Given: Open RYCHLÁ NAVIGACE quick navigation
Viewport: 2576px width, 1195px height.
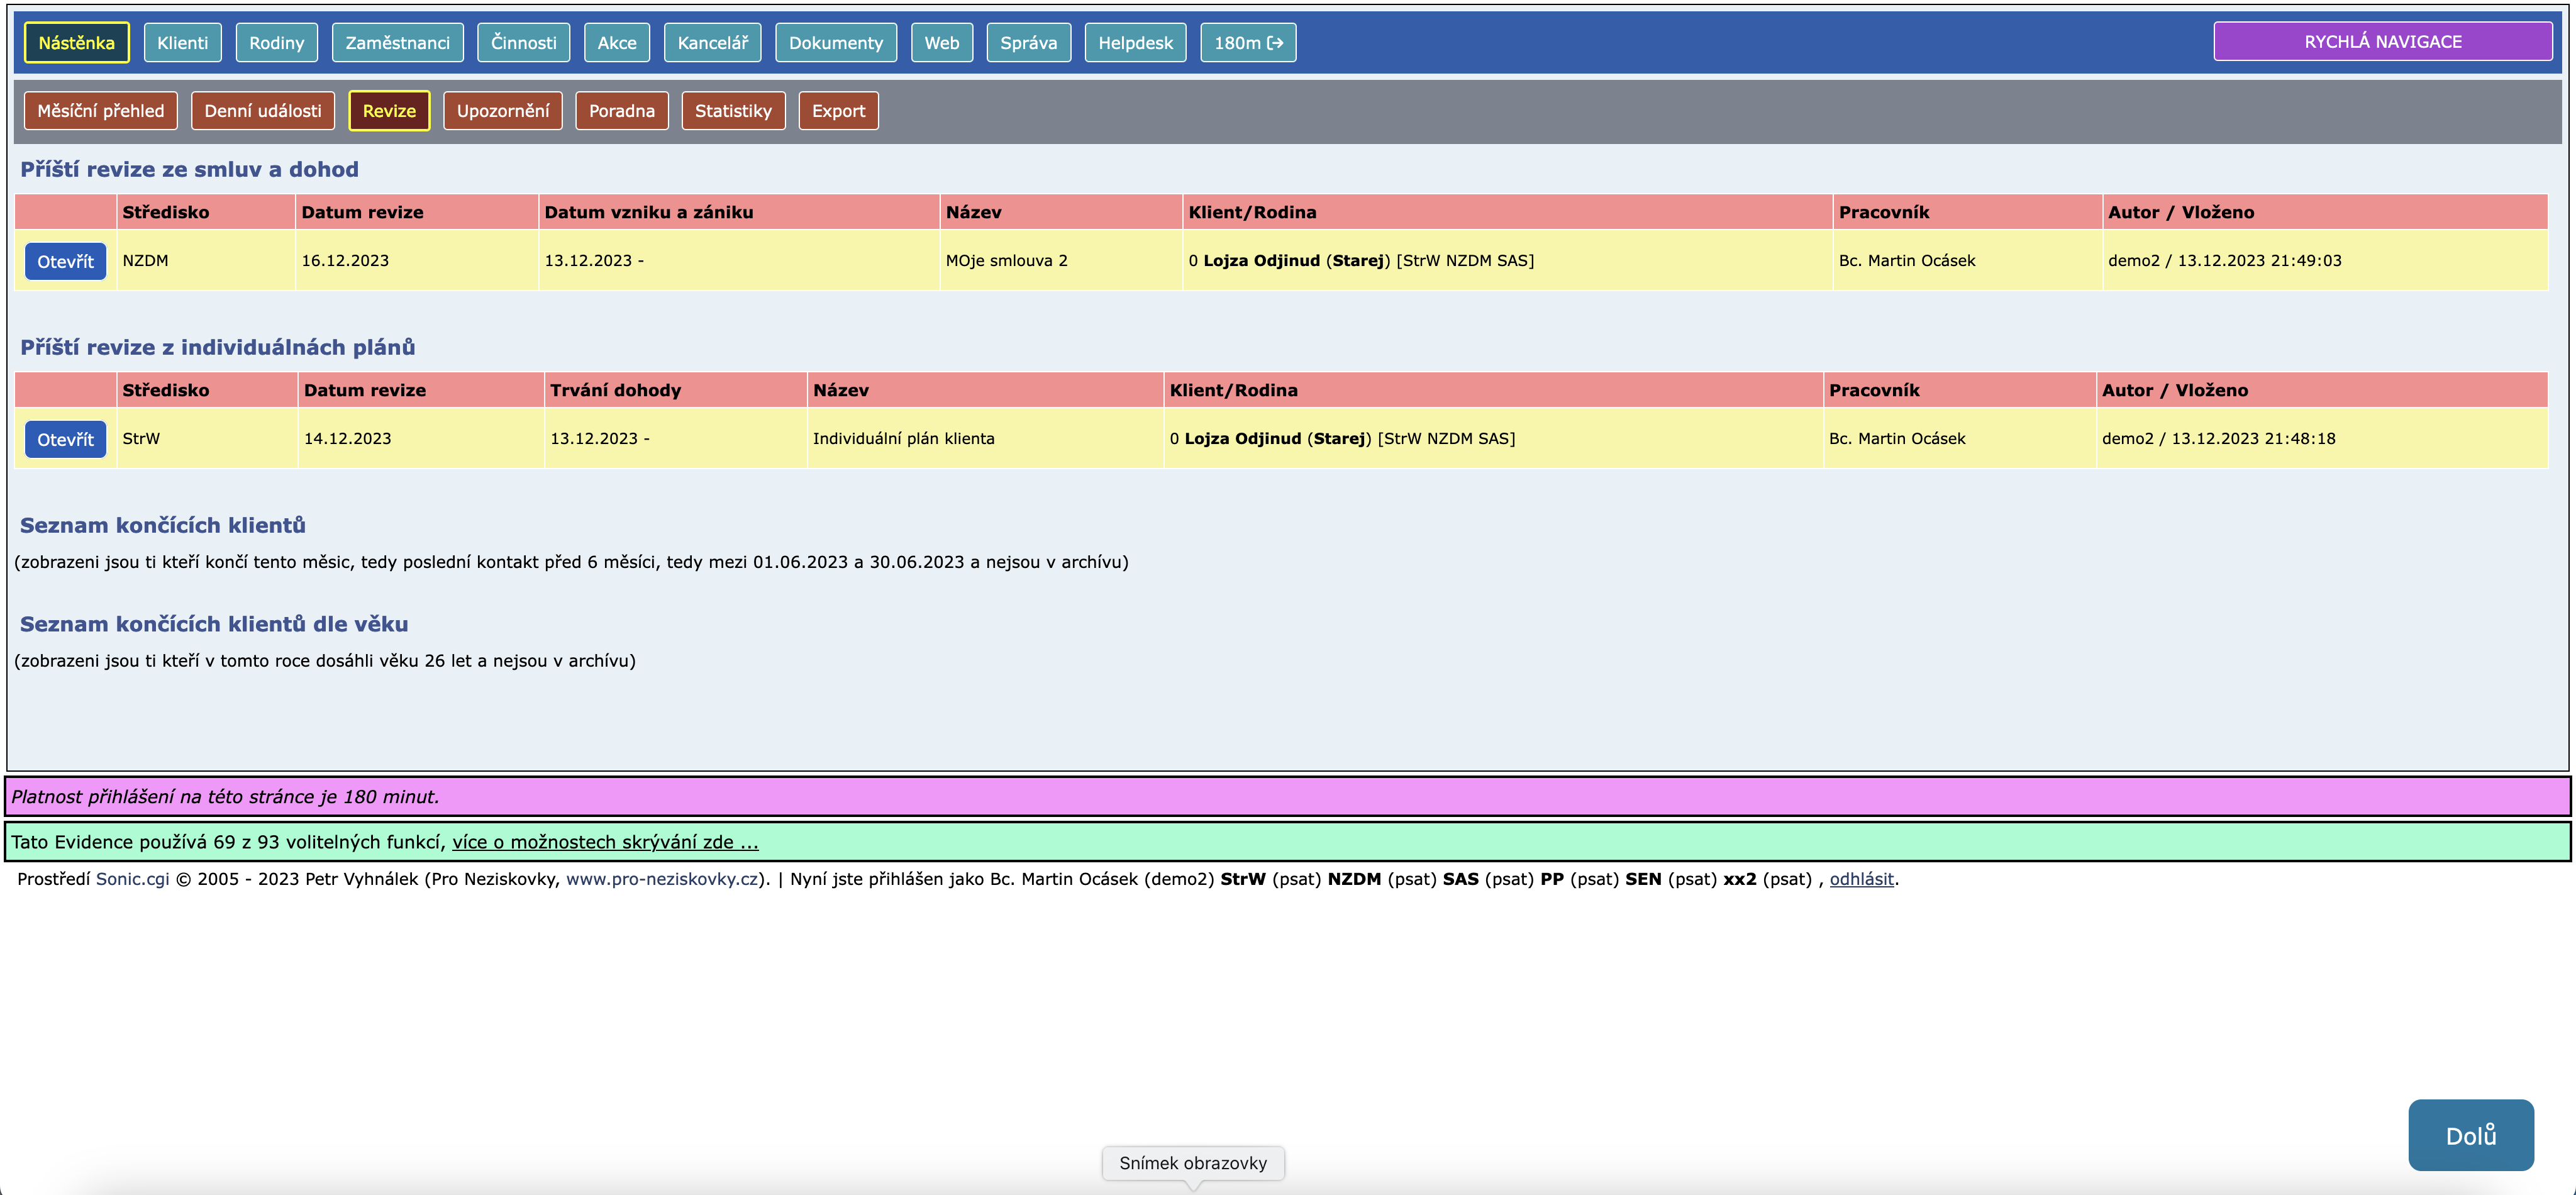Looking at the screenshot, I should [2382, 42].
